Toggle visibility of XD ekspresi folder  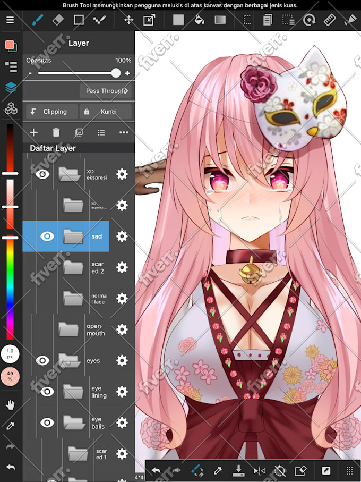click(42, 174)
